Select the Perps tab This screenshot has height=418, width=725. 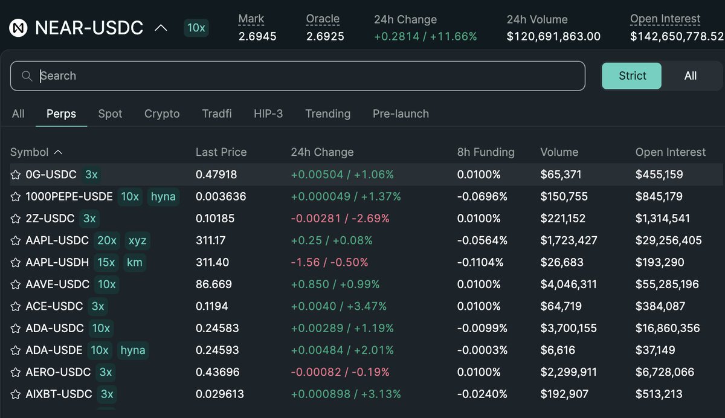(62, 114)
